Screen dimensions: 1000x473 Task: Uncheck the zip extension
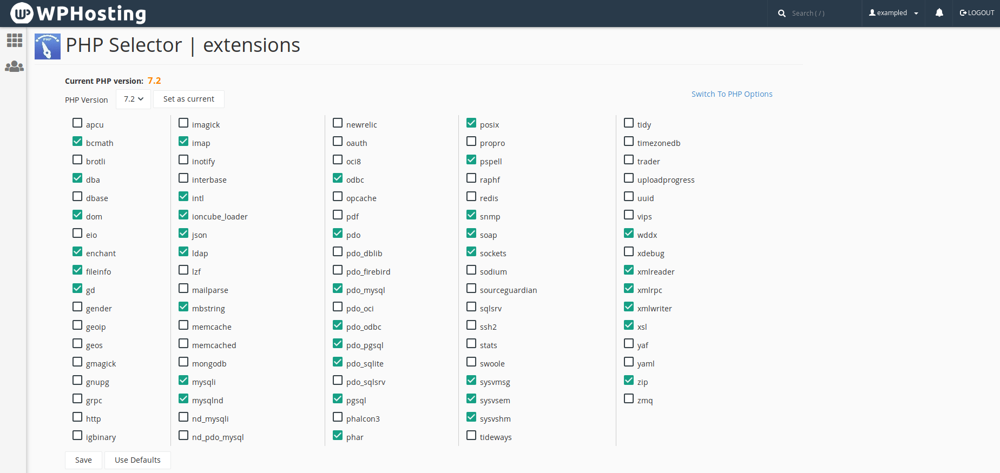629,381
